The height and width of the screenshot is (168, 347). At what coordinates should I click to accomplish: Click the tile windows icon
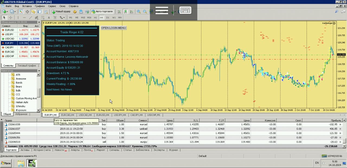click(x=151, y=12)
